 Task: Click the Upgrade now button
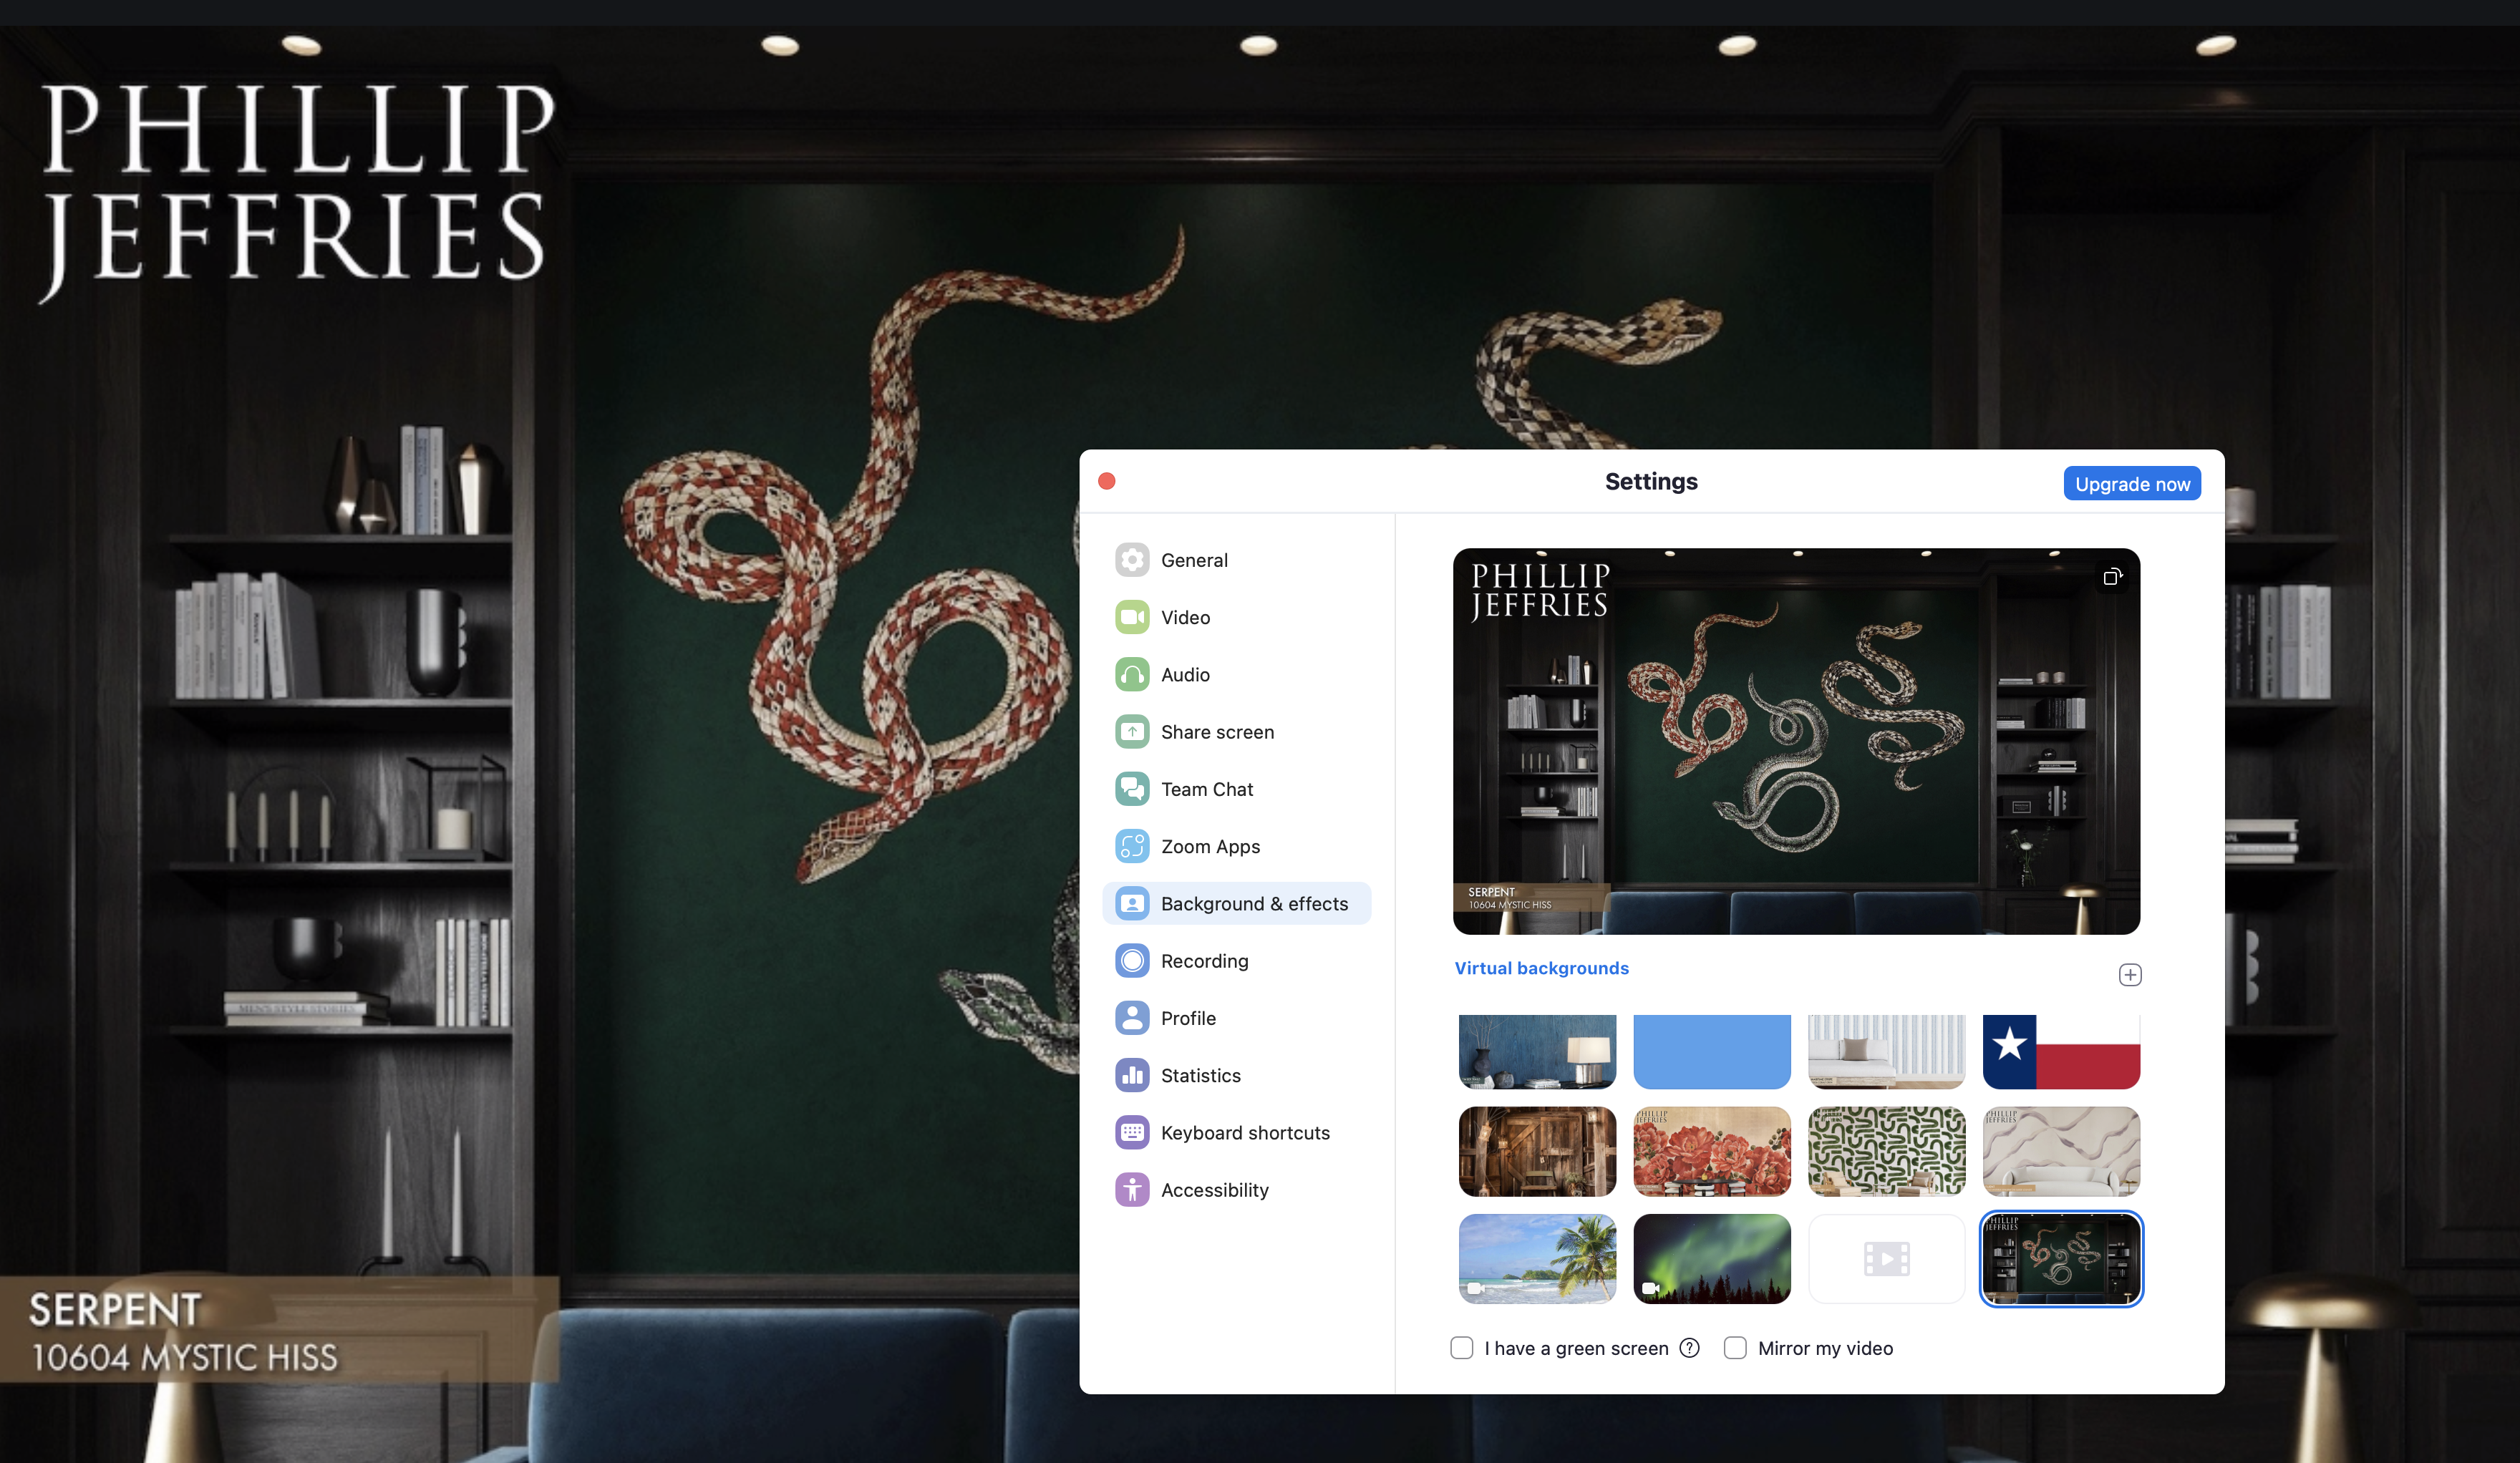pyautogui.click(x=2132, y=484)
